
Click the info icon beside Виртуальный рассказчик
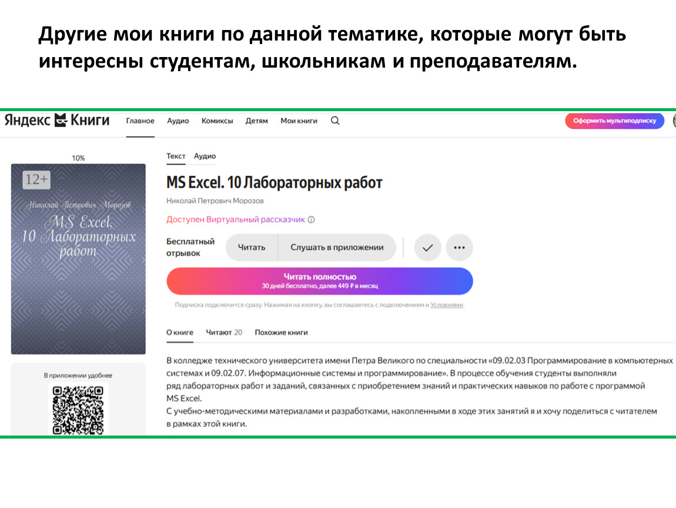pyautogui.click(x=312, y=220)
